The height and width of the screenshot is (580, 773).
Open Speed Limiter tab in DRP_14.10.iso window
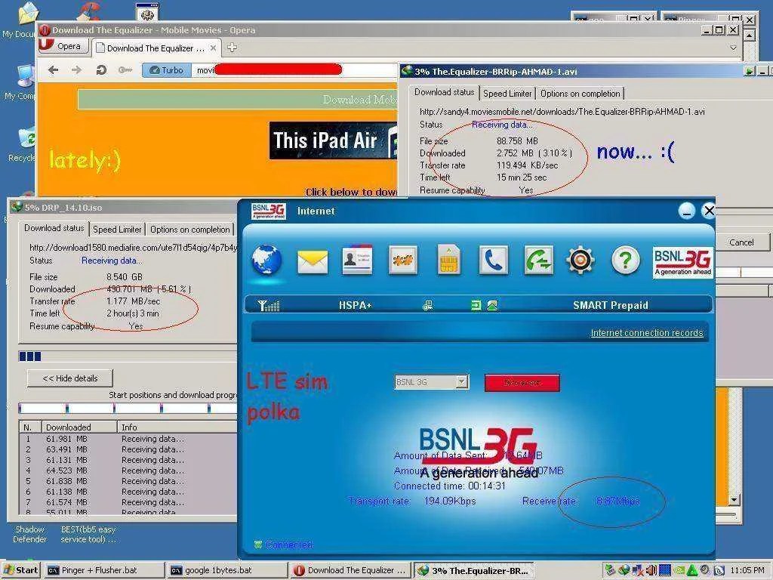[117, 230]
